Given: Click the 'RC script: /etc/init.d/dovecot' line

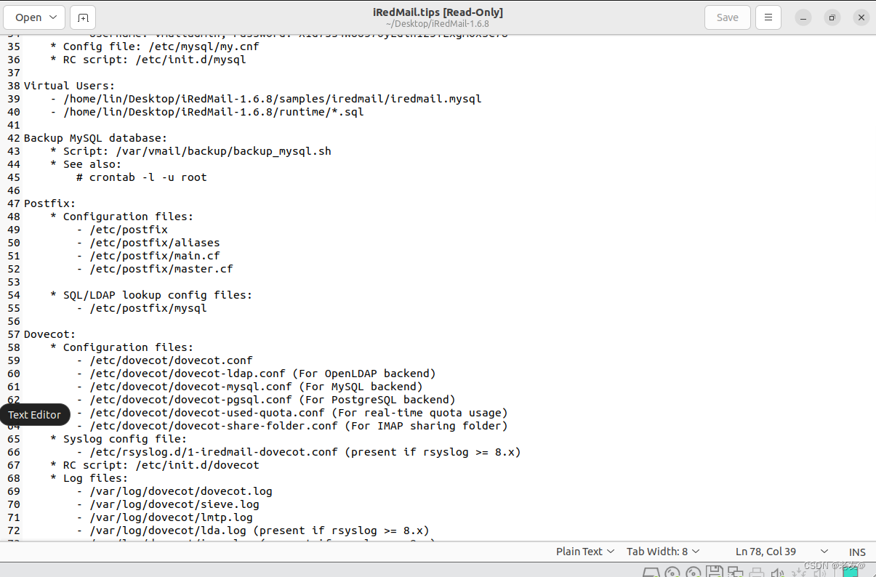Looking at the screenshot, I should pyautogui.click(x=154, y=465).
